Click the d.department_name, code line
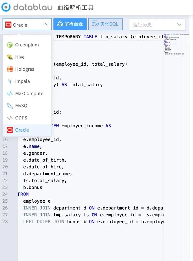The height and width of the screenshot is (261, 193). coord(48,173)
